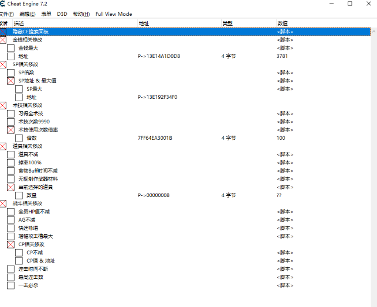
Task: Tick the 倍数 row checkbox
Action: pos(19,138)
